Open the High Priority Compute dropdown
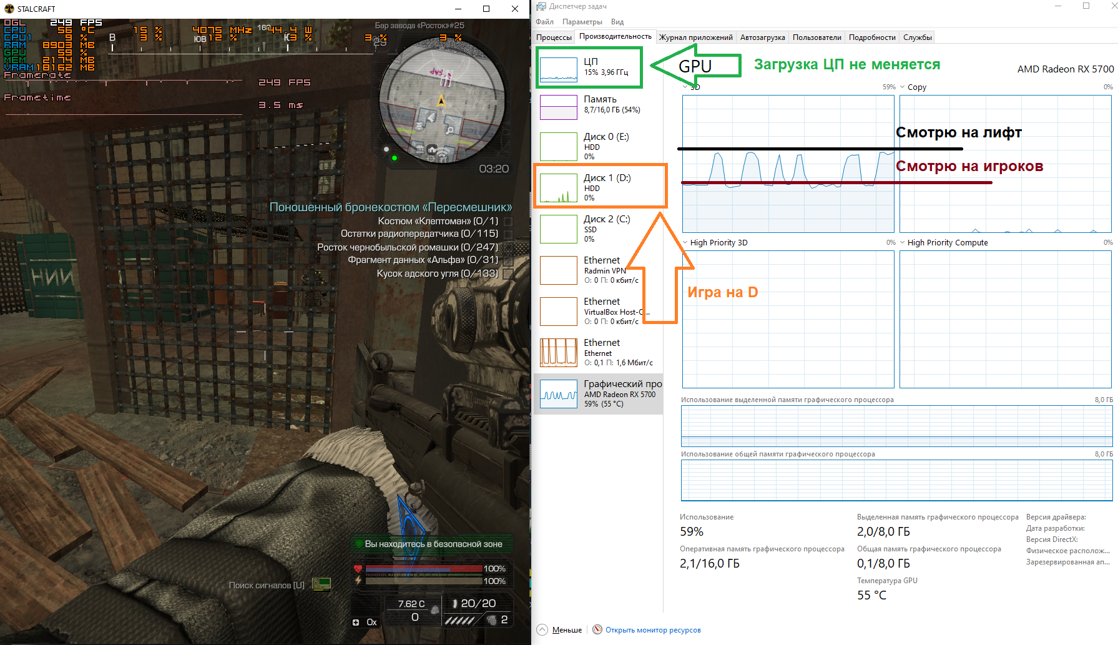 [x=903, y=243]
